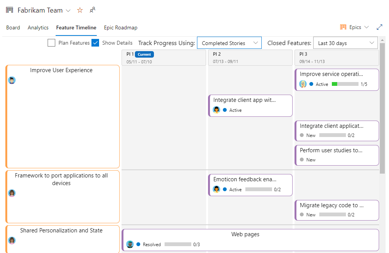Click avatar on Improve service operati... card
Image resolution: width=389 pixels, height=253 pixels.
(x=303, y=84)
